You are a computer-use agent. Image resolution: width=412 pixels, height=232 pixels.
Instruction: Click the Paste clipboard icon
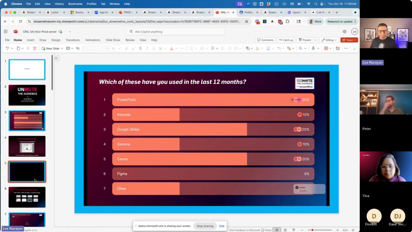(18, 48)
